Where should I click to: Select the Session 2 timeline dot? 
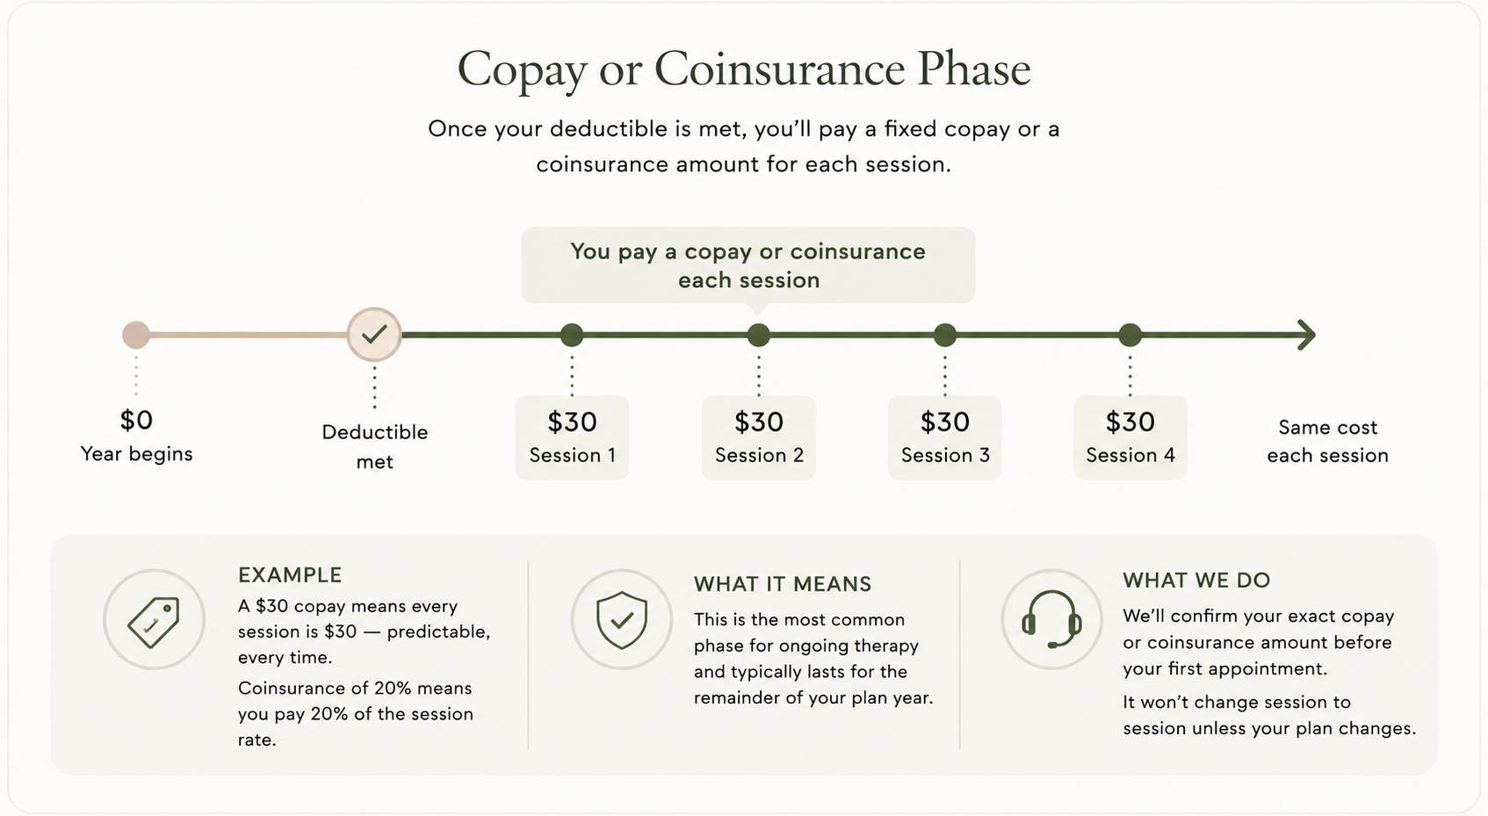pyautogui.click(x=759, y=335)
